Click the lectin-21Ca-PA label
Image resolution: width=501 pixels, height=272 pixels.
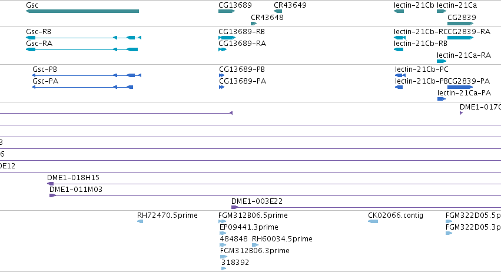point(464,93)
